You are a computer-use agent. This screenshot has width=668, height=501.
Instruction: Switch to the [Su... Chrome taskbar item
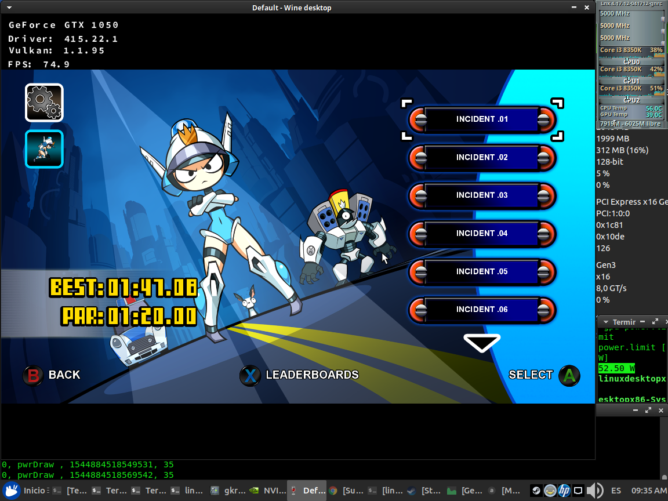click(x=346, y=491)
